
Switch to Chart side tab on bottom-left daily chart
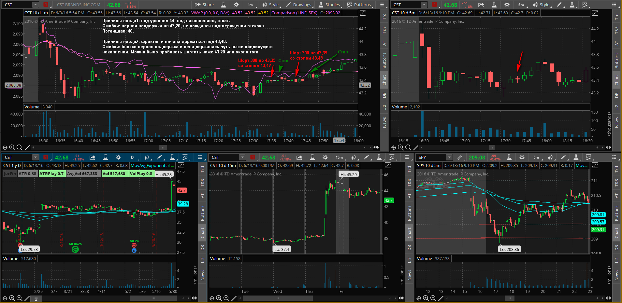pos(202,232)
